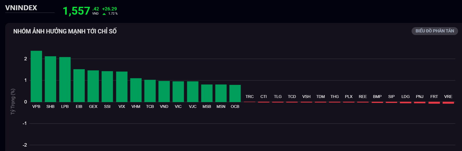Click the TRC ticker label

click(x=249, y=97)
